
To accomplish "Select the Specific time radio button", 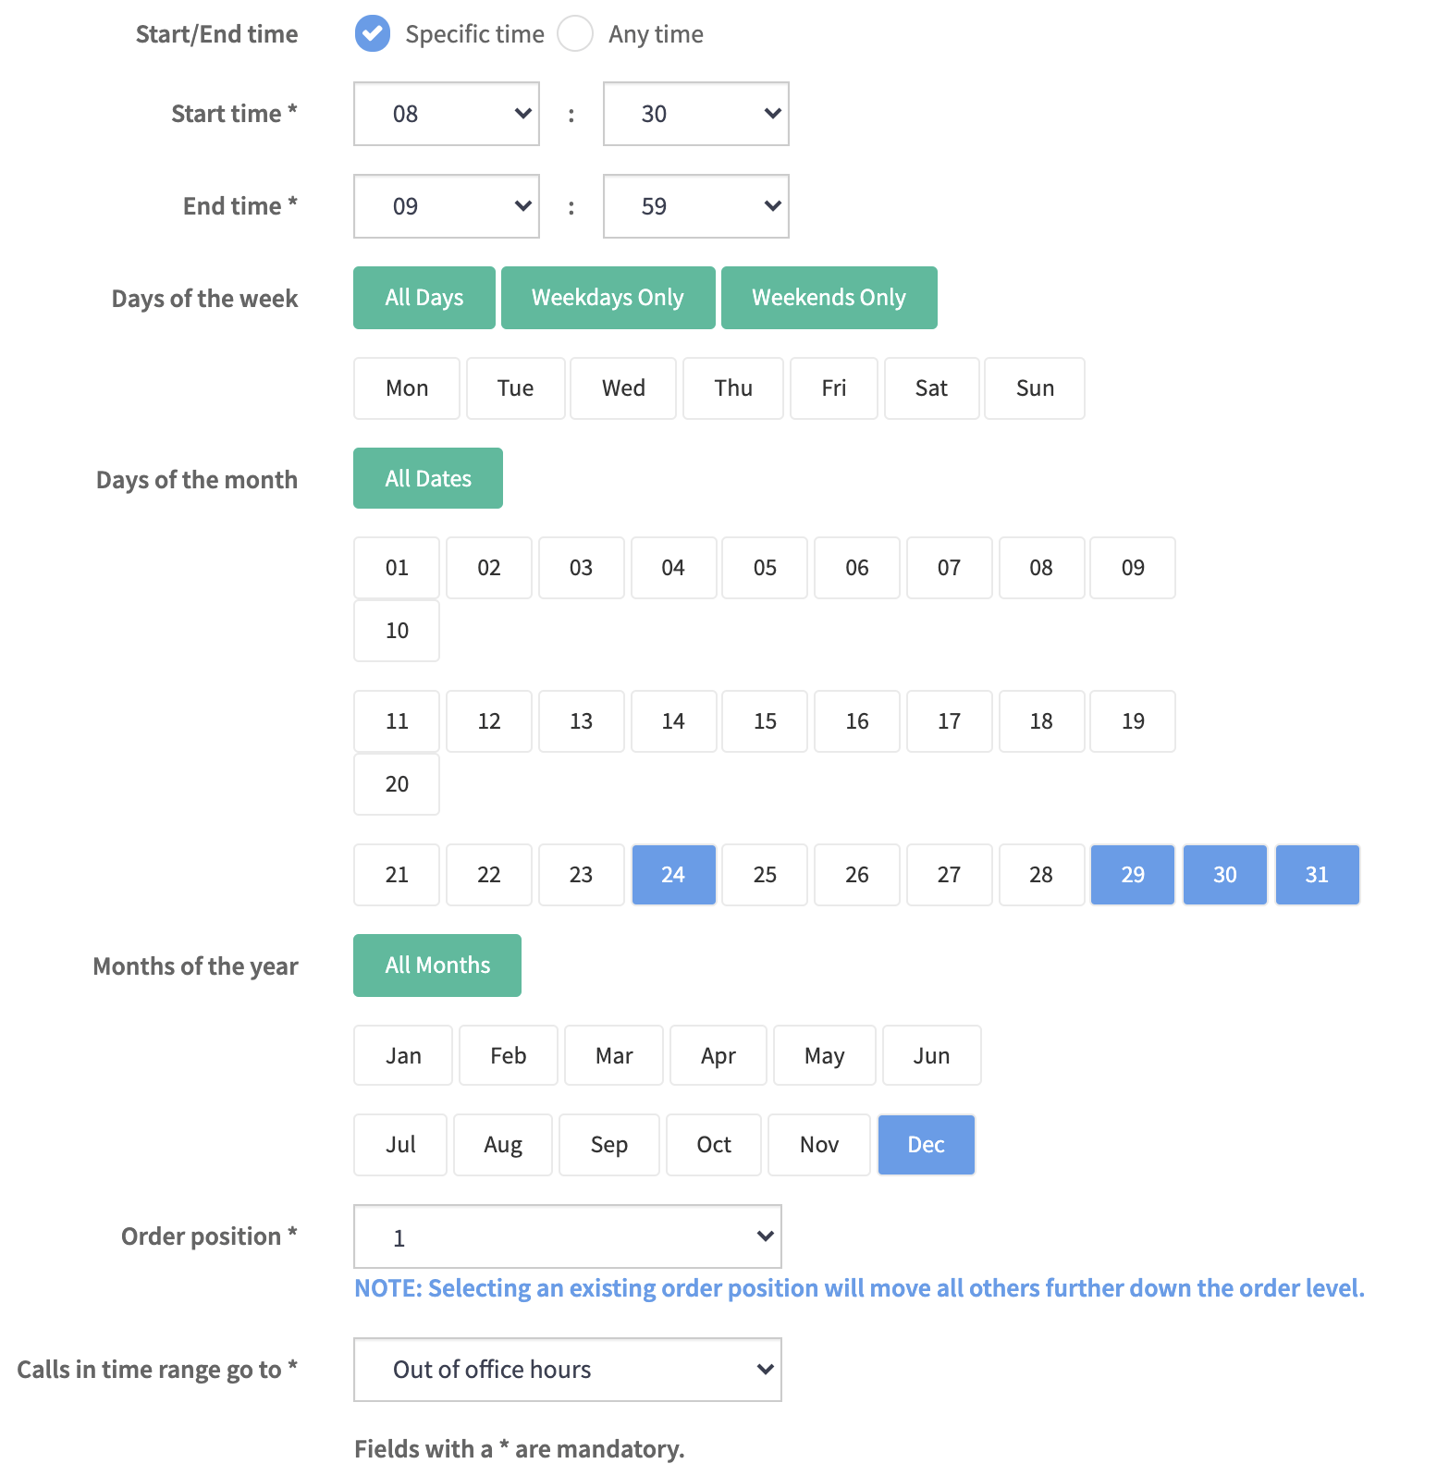I will pos(373,34).
